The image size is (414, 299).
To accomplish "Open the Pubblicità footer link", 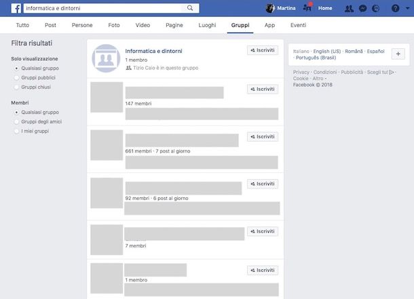I will [352, 72].
